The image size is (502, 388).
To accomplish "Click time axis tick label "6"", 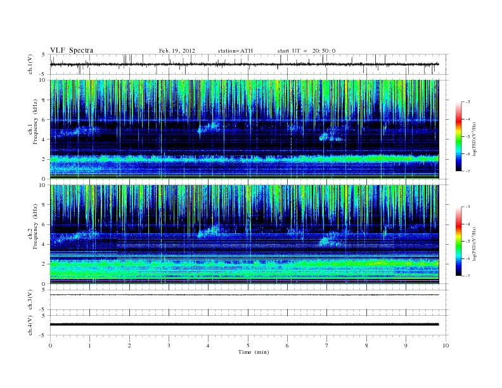I will point(287,346).
